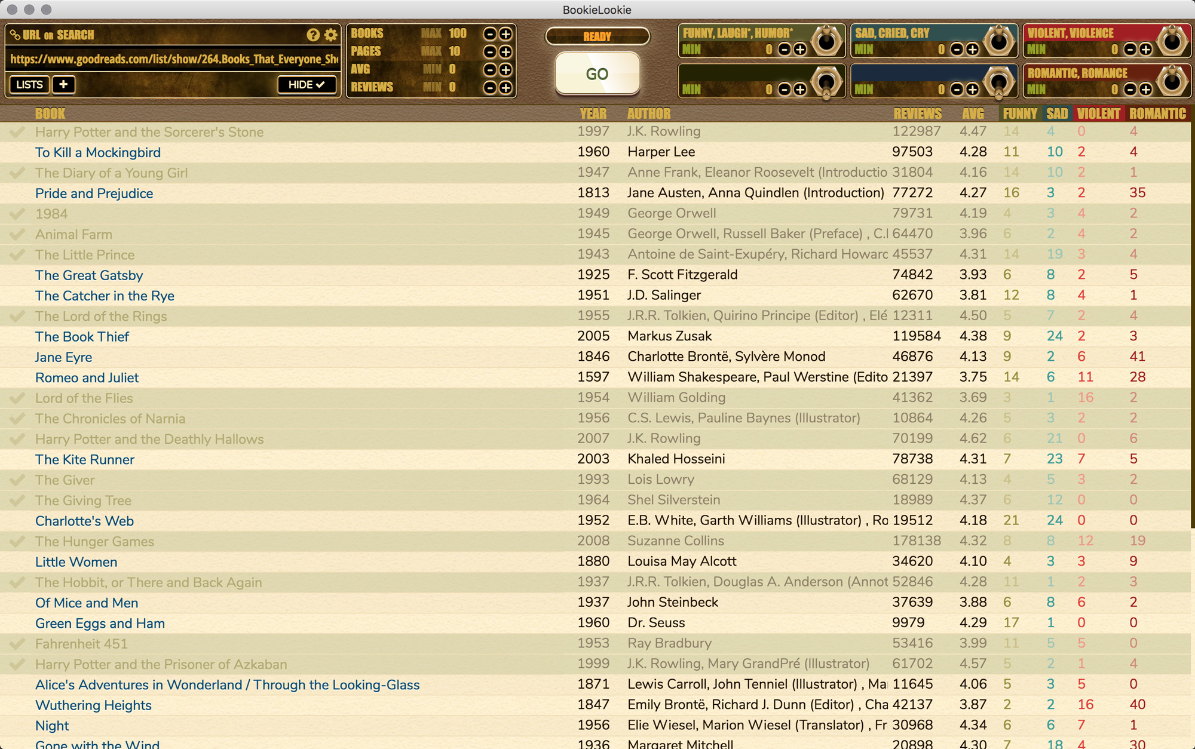
Task: Sort by the AVG column header
Action: (x=973, y=113)
